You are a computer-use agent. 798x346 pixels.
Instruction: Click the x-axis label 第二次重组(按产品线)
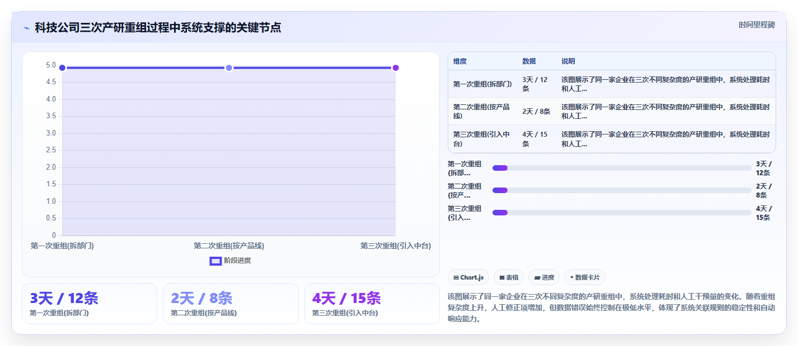click(x=229, y=246)
